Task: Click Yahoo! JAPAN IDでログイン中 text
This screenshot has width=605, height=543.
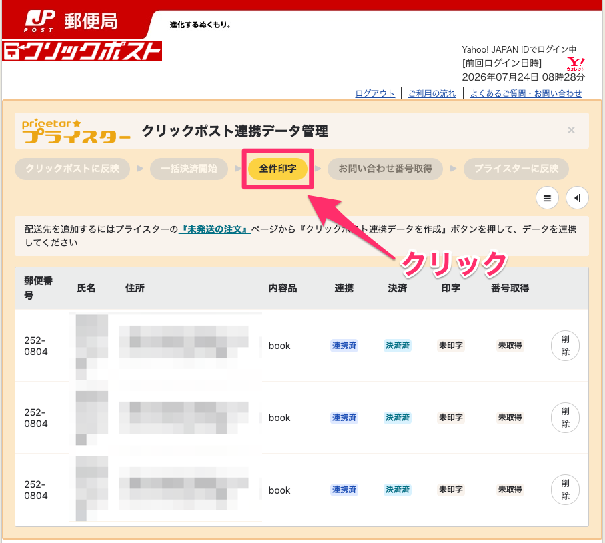Action: click(519, 49)
